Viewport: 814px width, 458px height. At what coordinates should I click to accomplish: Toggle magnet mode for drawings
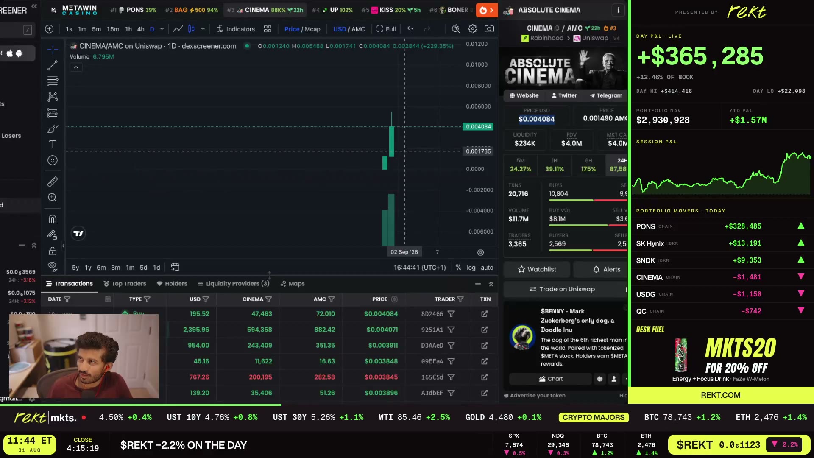click(x=53, y=219)
